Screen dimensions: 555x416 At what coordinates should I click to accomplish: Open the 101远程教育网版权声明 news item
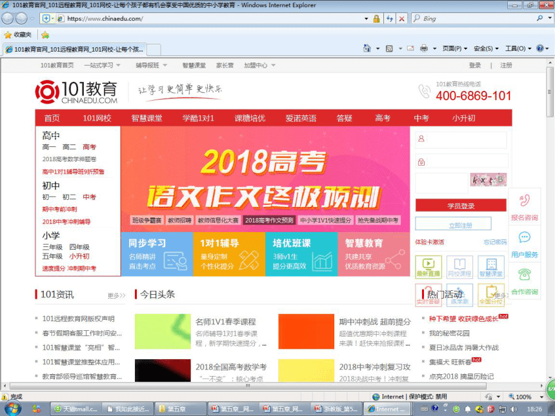pos(78,319)
